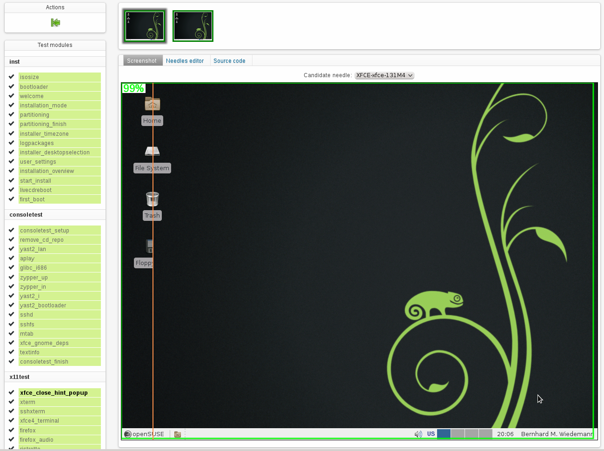Select the xfce_close_hint_popup module
The height and width of the screenshot is (451, 604).
coord(60,393)
